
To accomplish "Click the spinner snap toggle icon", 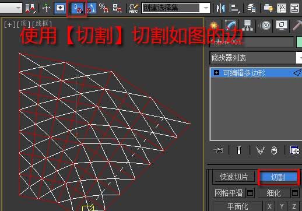I will [x=117, y=8].
